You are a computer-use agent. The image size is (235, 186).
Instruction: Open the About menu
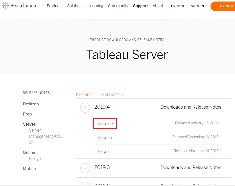point(158,6)
